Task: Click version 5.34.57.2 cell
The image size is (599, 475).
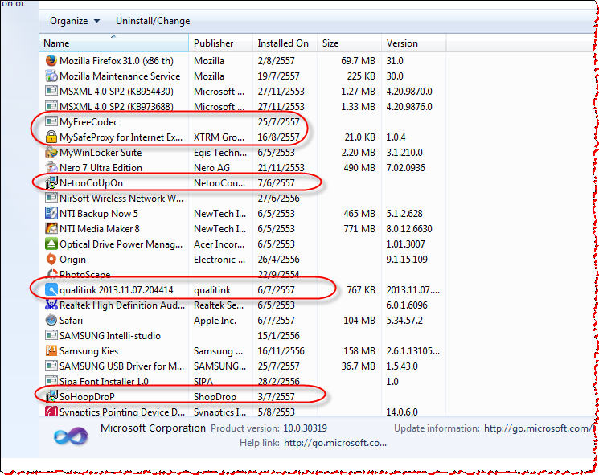Action: pos(404,321)
